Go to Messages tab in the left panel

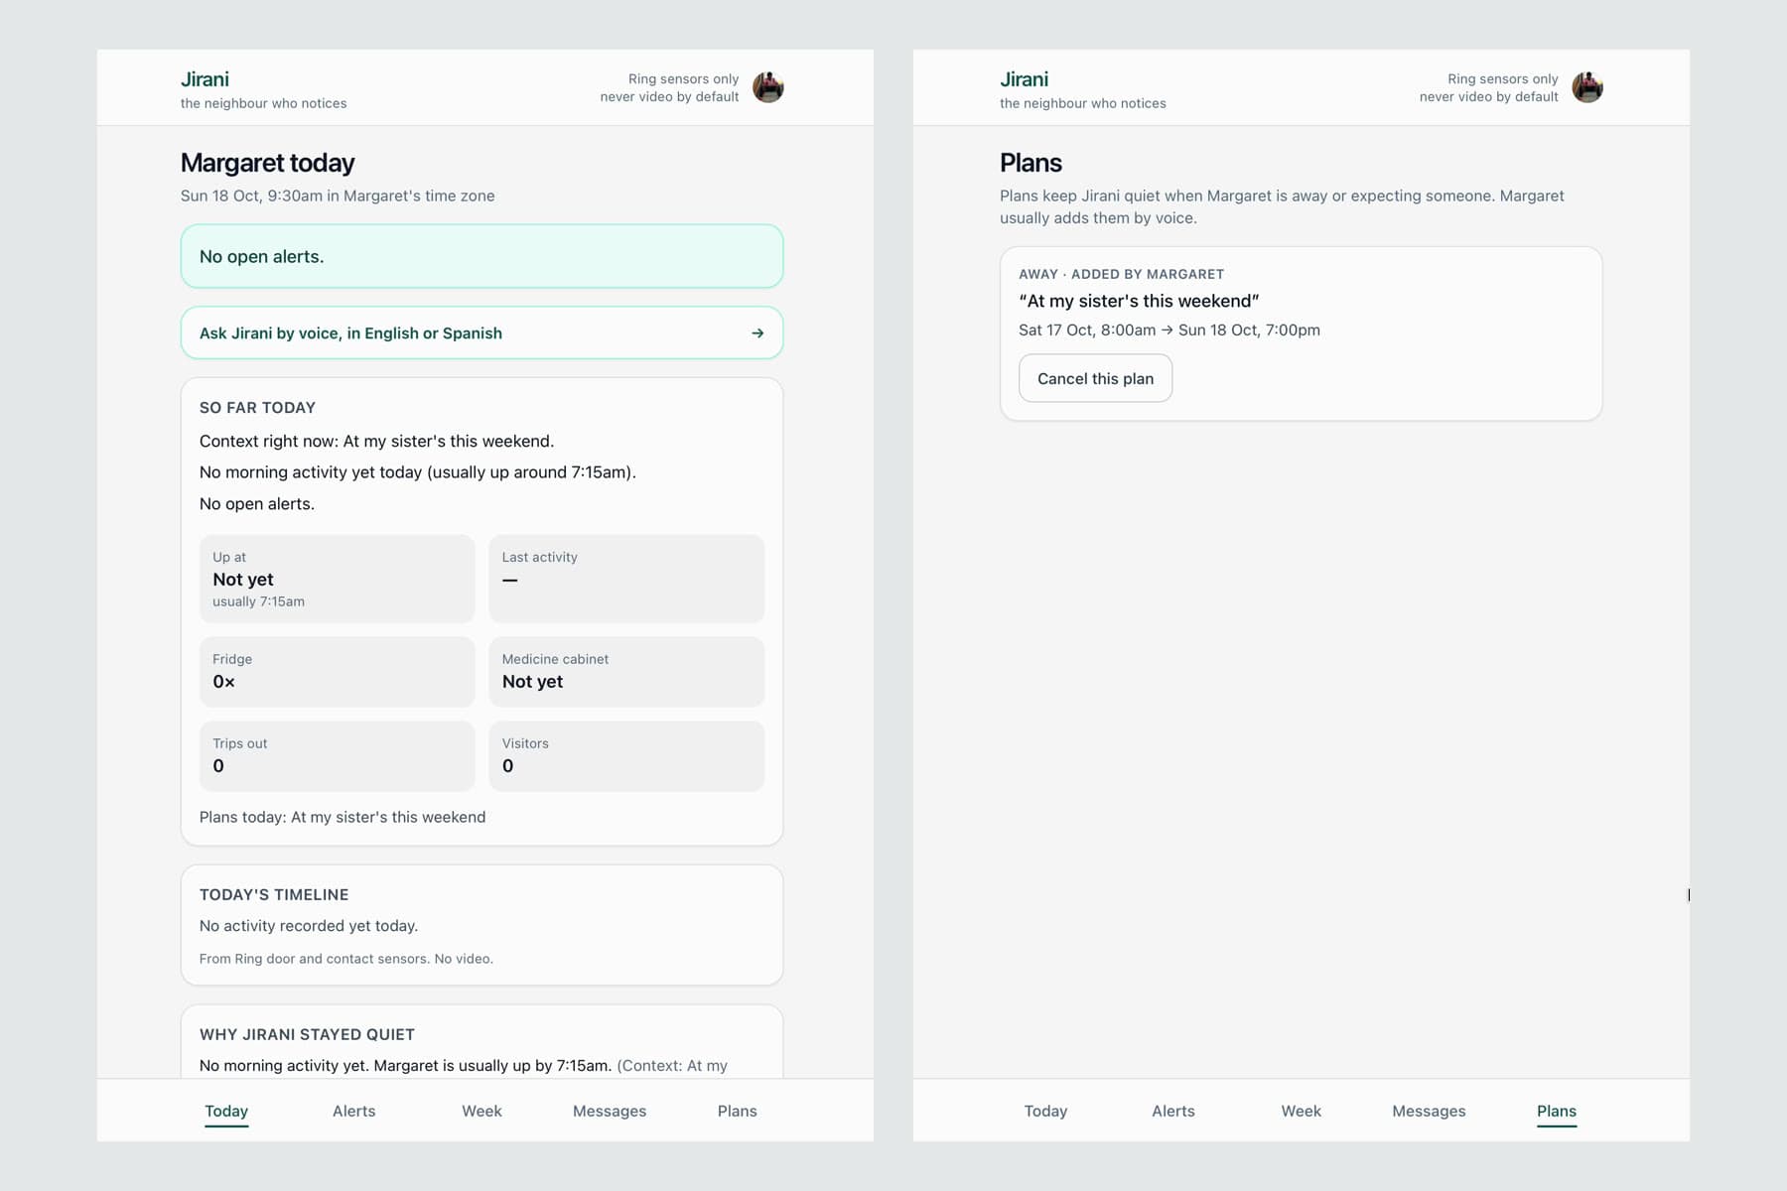pyautogui.click(x=610, y=1111)
